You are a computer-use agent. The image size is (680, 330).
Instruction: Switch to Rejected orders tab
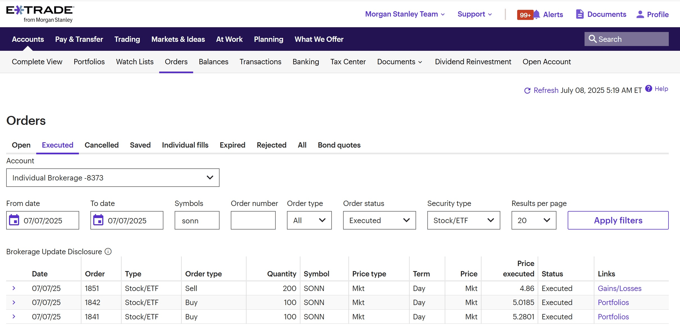coord(271,145)
